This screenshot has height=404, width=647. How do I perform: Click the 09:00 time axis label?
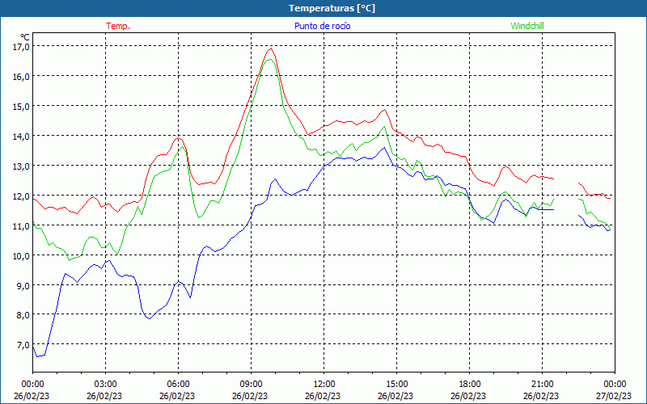tap(251, 385)
